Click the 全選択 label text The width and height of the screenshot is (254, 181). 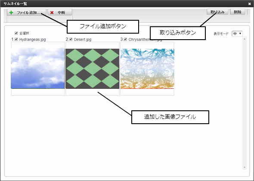24,33
